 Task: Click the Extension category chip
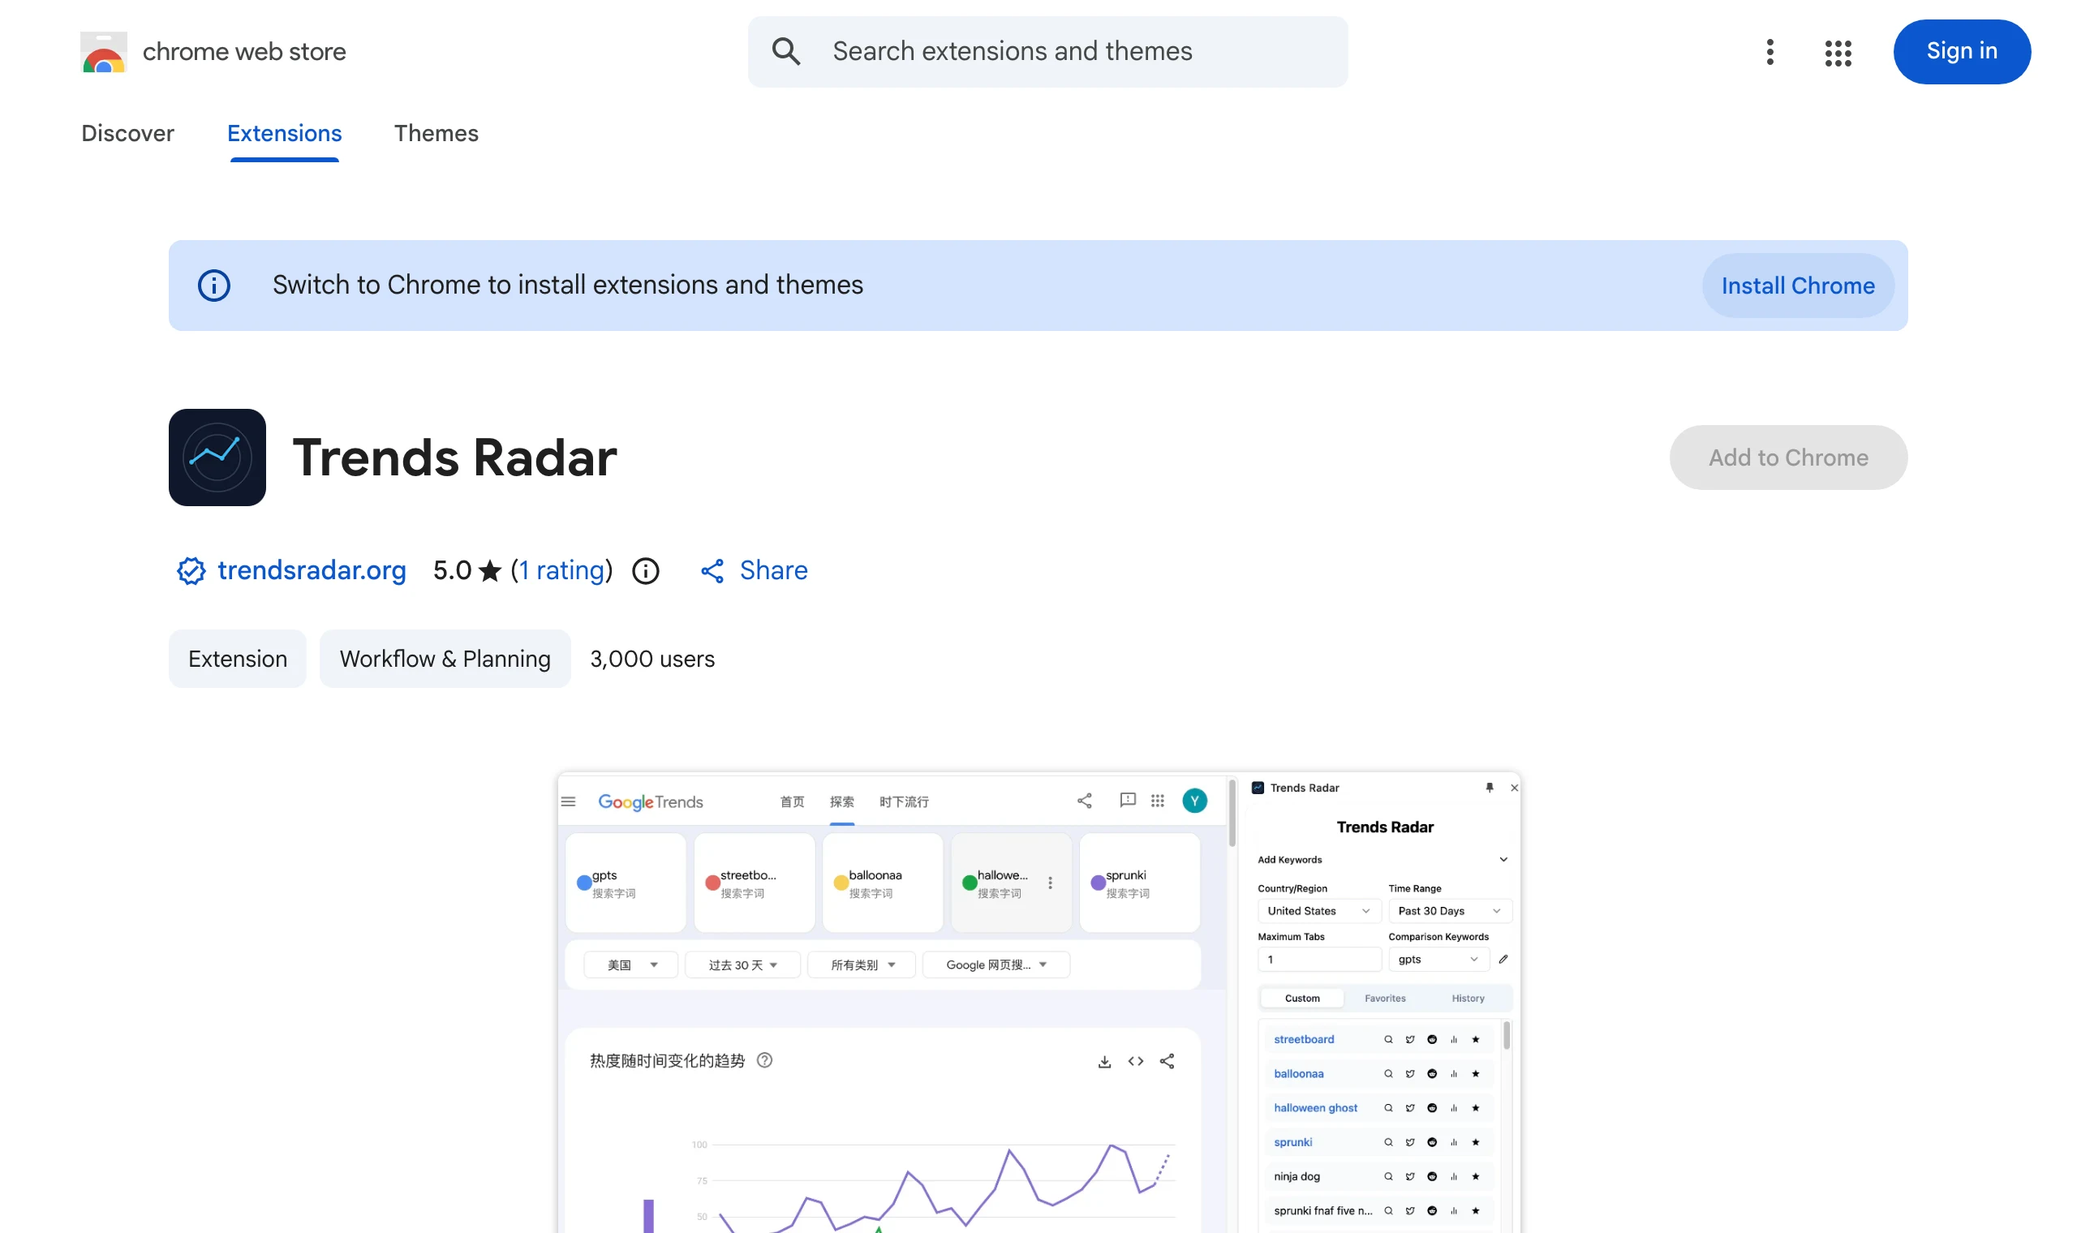click(238, 659)
